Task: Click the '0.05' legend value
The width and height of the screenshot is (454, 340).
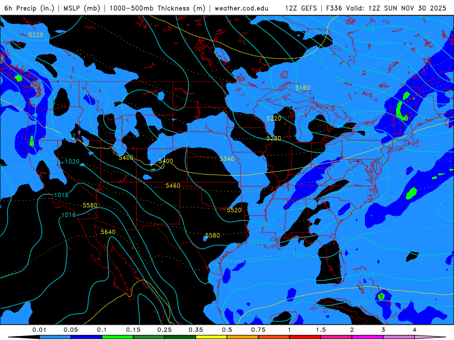Action: (70, 330)
